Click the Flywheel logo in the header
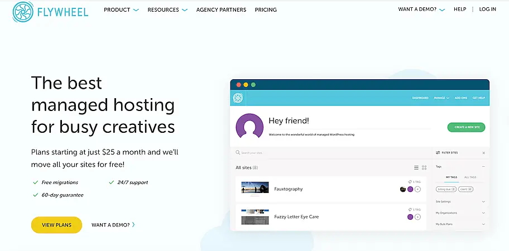 pyautogui.click(x=50, y=12)
